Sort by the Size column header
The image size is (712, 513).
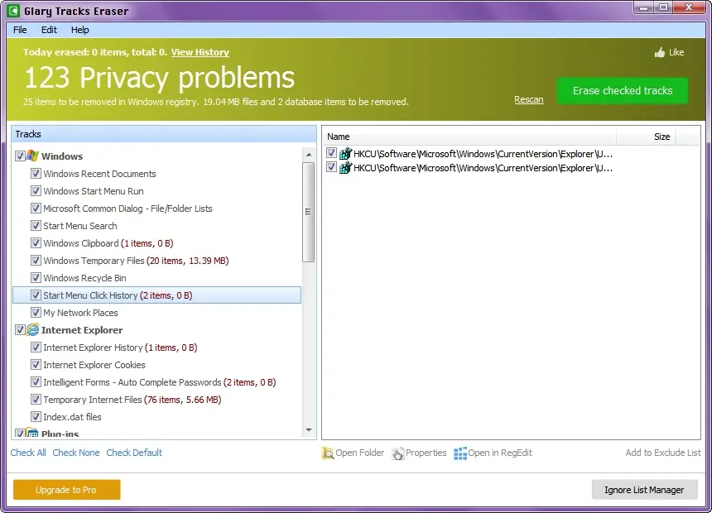tap(646, 137)
